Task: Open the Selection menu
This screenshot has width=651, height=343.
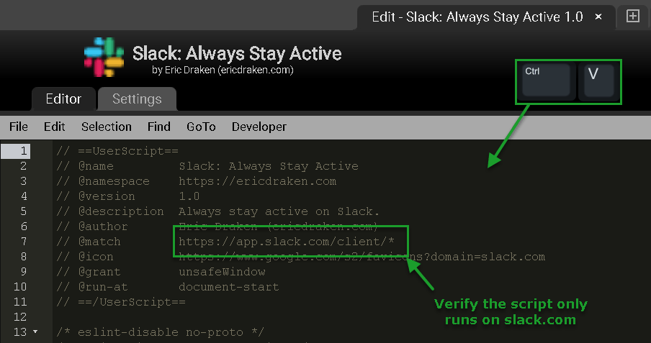Action: [x=107, y=127]
